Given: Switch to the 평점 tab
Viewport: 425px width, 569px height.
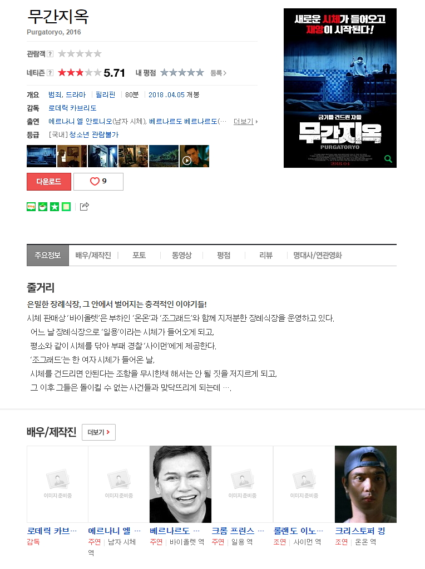Looking at the screenshot, I should pos(224,255).
